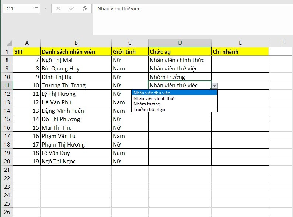Screen dimensions: 293x217
Task: Select row 11 header
Action: coord(7,86)
